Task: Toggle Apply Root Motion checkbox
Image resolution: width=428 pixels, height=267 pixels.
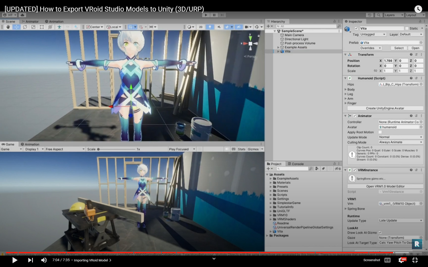Action: [380, 132]
